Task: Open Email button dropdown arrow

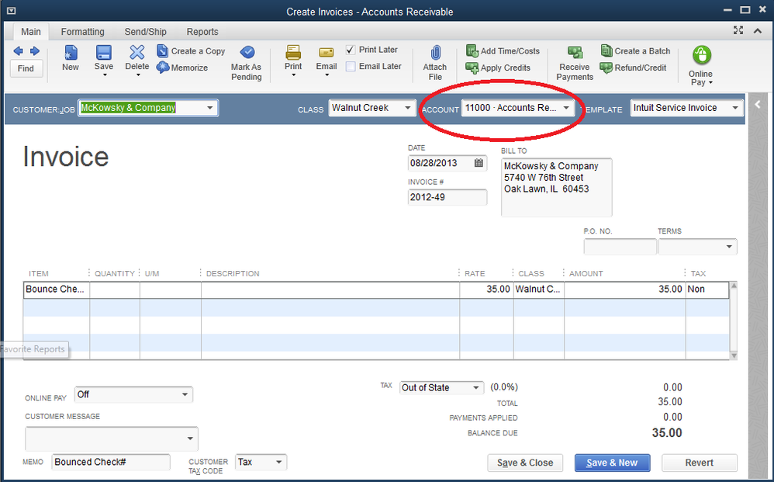Action: coord(327,75)
